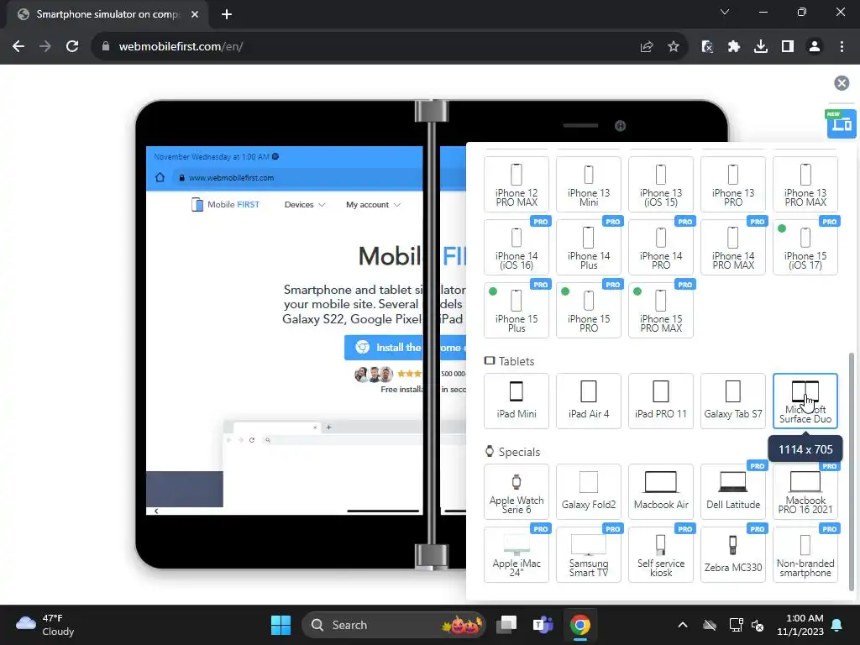Select the iPhone 14 PRO MAX device
Screen dimensions: 860x645
pyautogui.click(x=732, y=247)
